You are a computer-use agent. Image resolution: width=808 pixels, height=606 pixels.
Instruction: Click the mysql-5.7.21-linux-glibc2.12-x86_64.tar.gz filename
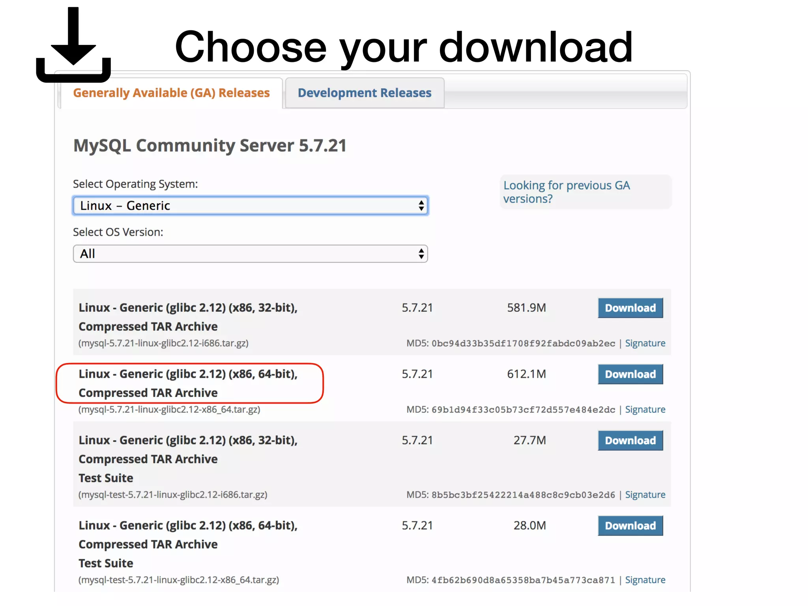coord(169,410)
